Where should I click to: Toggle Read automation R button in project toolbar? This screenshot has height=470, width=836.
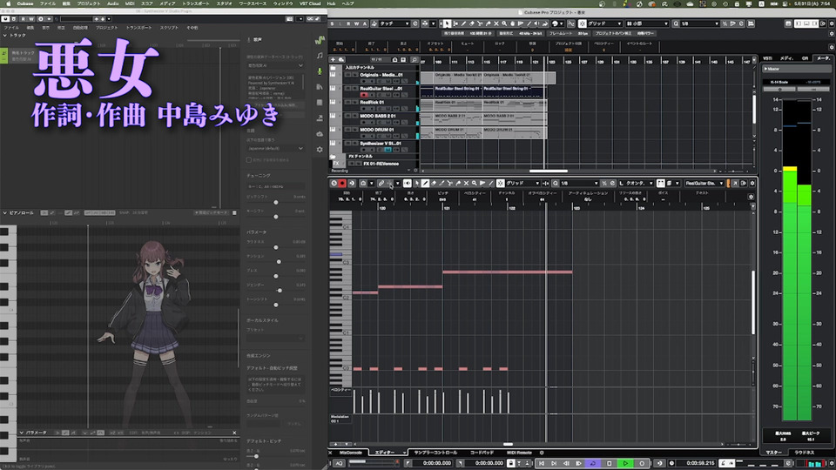tap(348, 23)
